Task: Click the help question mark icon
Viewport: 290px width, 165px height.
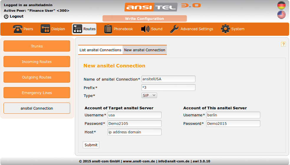Action: (x=284, y=44)
